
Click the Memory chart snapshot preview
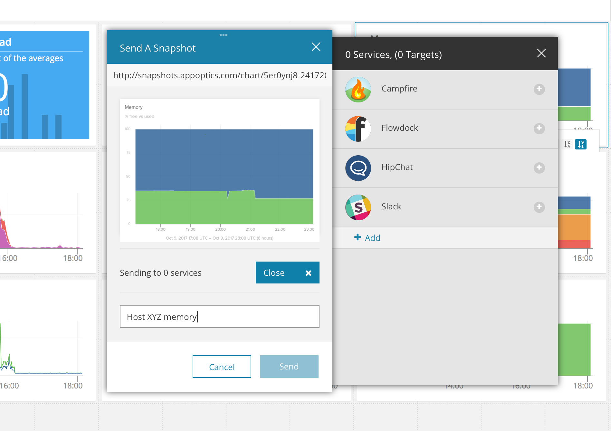click(x=219, y=171)
